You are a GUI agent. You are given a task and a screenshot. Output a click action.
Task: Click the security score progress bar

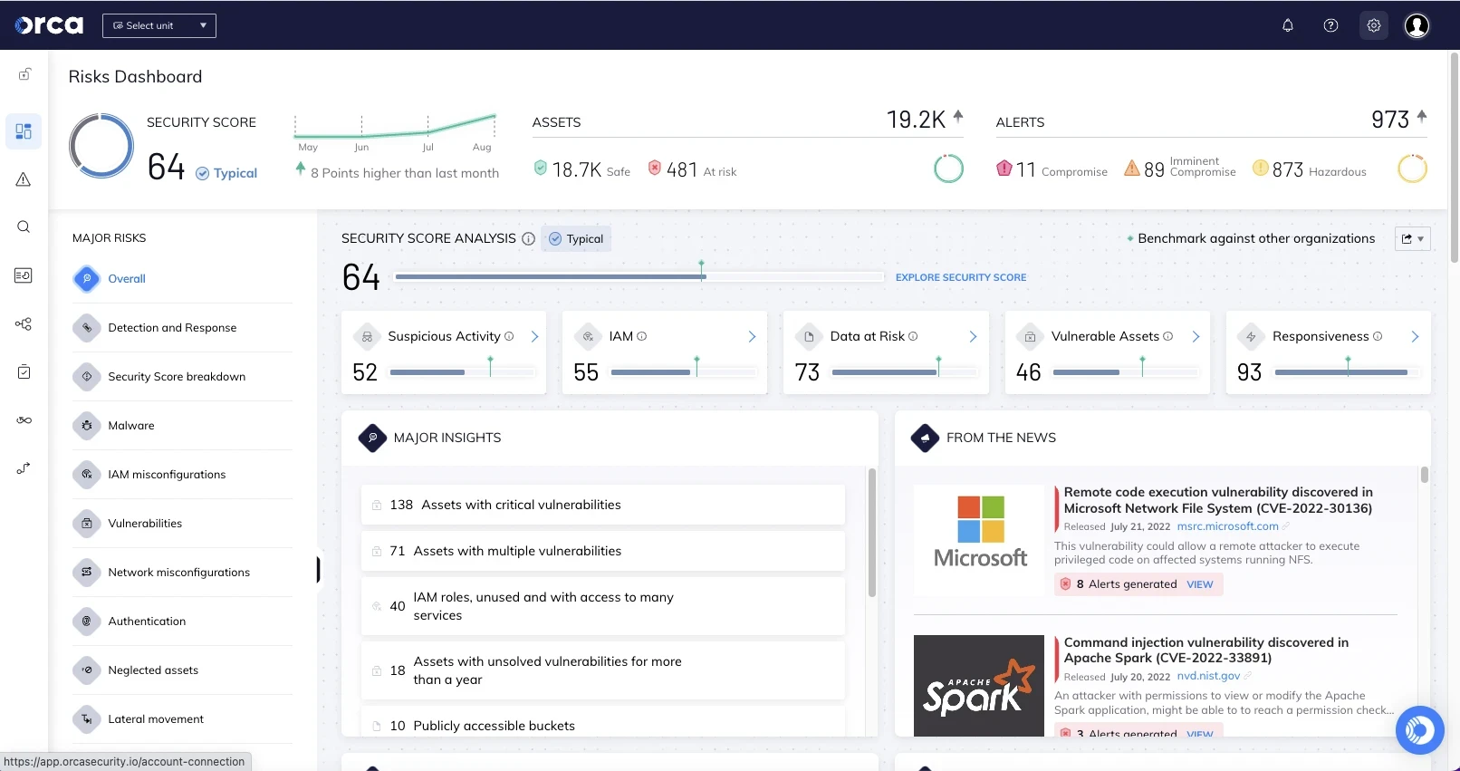tap(639, 277)
